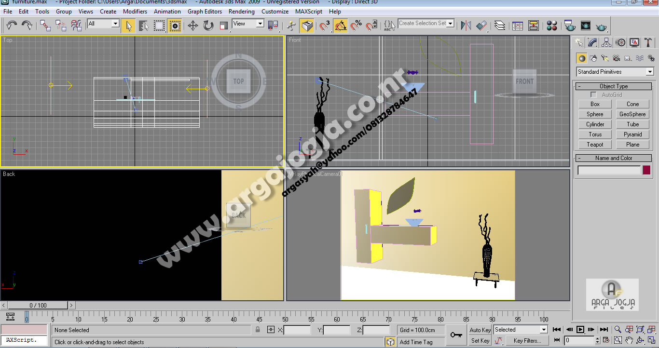This screenshot has height=348, width=659.
Task: Open the Layer Manager icon
Action: [500, 25]
